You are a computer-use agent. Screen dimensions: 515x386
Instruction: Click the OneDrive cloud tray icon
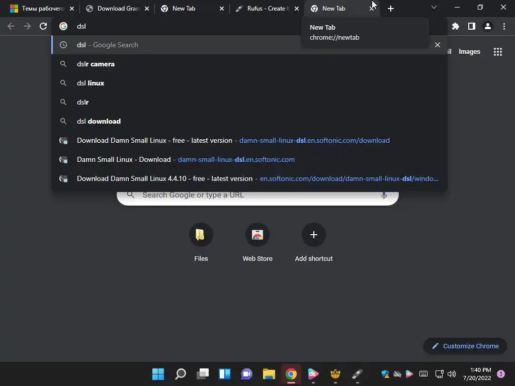coord(397,374)
